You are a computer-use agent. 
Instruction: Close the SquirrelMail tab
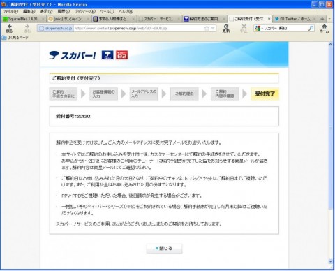[43, 19]
